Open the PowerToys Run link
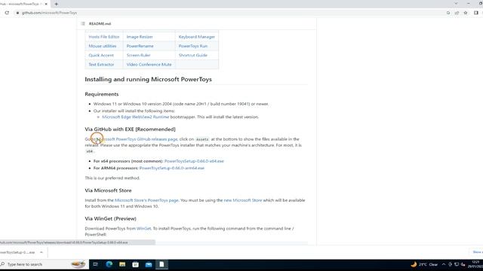Viewport: 483px width, 271px height. pyautogui.click(x=193, y=46)
